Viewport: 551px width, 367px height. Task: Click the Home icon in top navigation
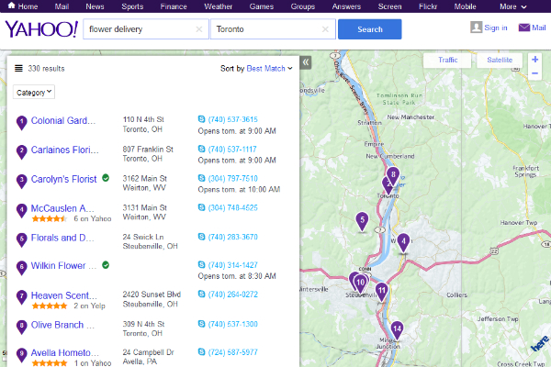pos(11,6)
